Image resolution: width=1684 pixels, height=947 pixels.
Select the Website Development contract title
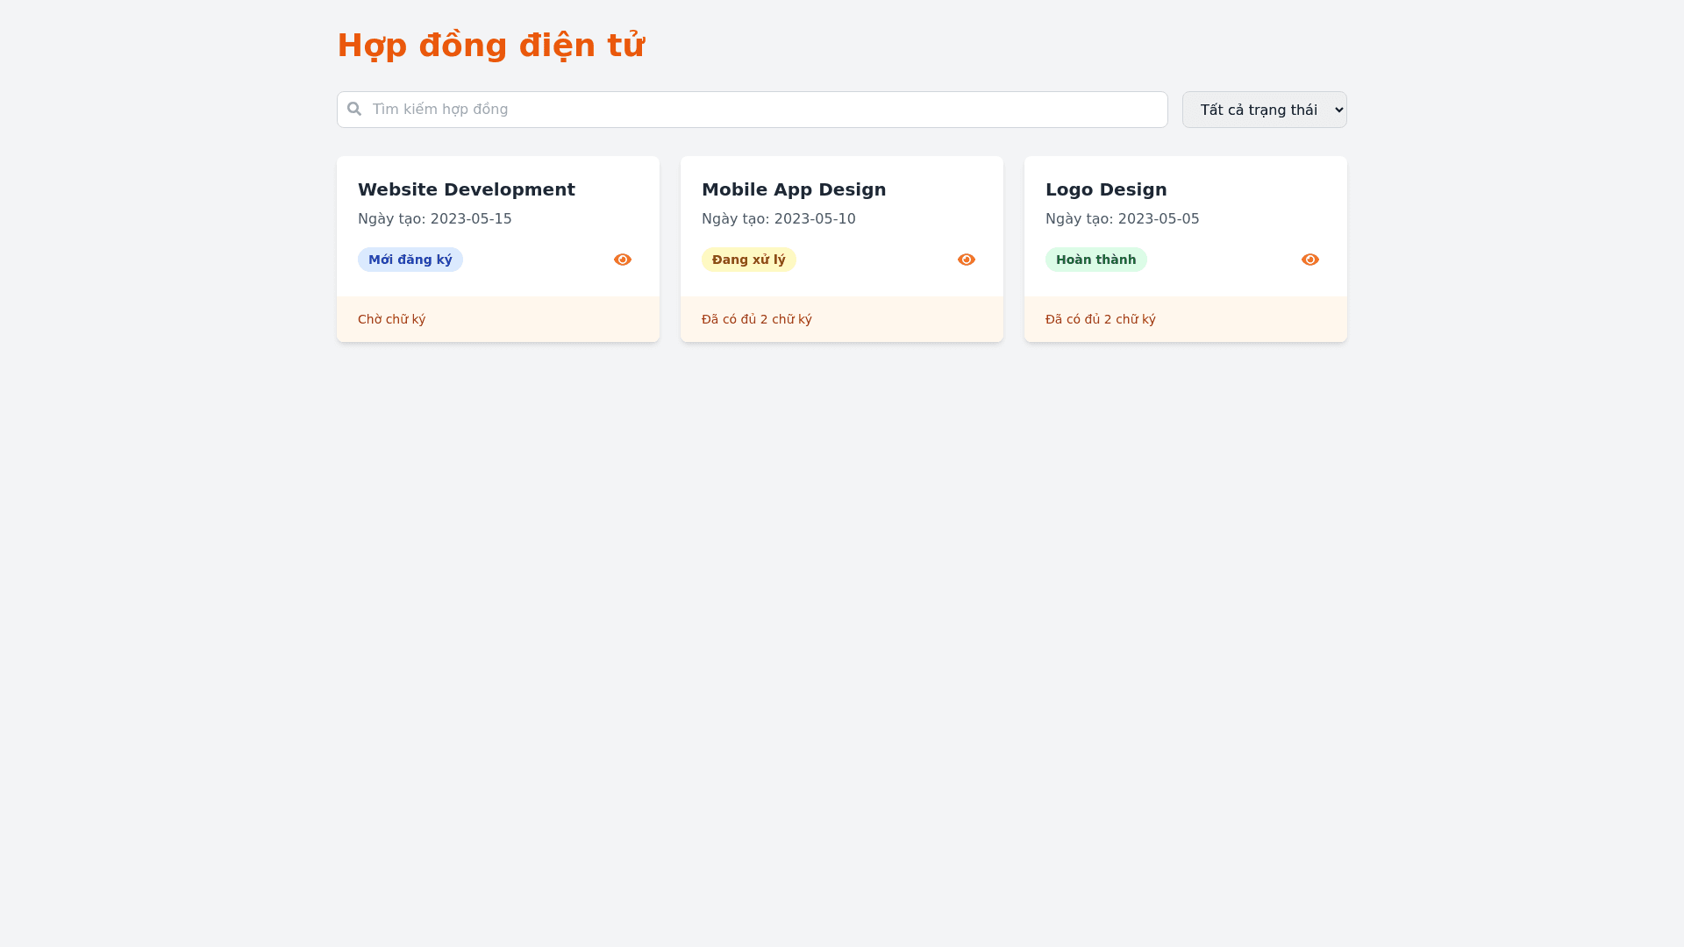(466, 189)
